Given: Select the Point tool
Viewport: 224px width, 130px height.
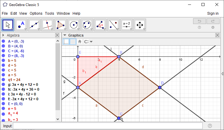Looking at the screenshot, I should point(21,25).
